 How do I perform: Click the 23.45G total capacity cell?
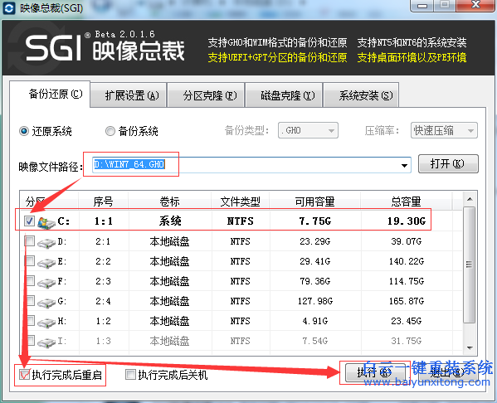(x=407, y=321)
